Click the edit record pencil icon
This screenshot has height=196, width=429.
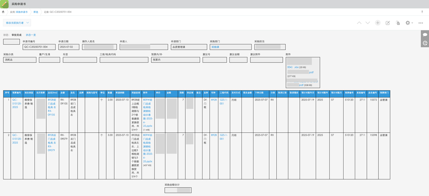pyautogui.click(x=388, y=23)
